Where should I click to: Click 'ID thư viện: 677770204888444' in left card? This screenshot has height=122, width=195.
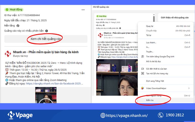pos(22,15)
